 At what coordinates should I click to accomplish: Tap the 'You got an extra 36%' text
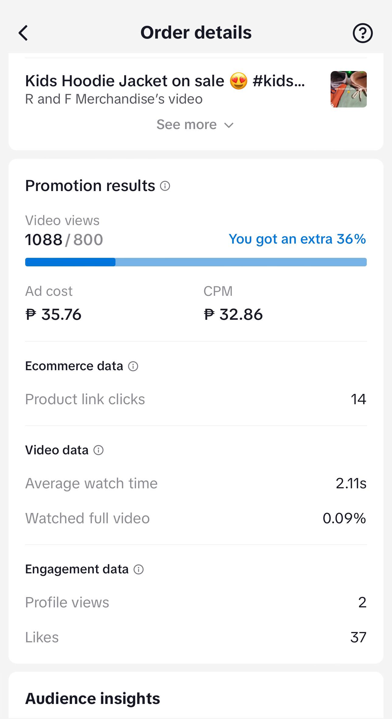pyautogui.click(x=297, y=239)
